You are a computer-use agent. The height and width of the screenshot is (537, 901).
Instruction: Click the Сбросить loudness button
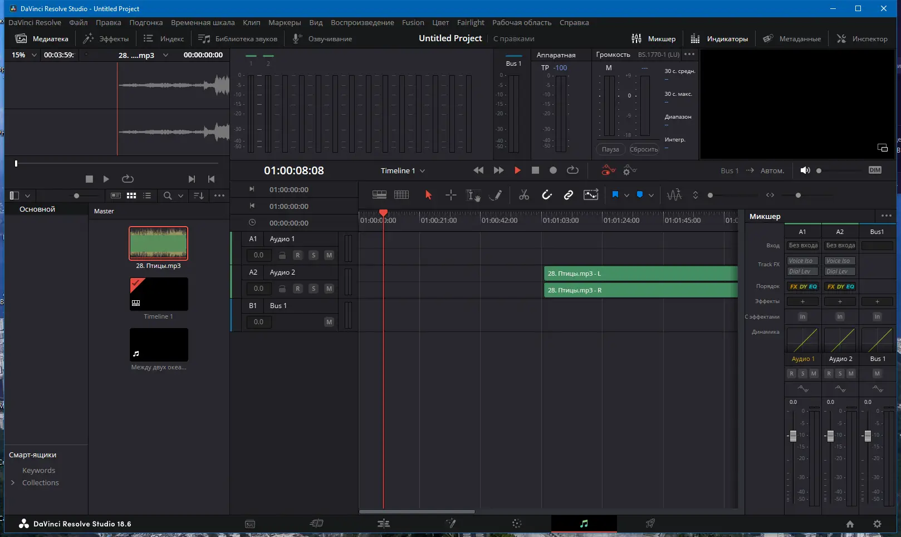[643, 149]
